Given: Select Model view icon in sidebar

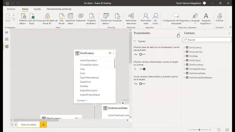Looking at the screenshot, I should pyautogui.click(x=7, y=47).
